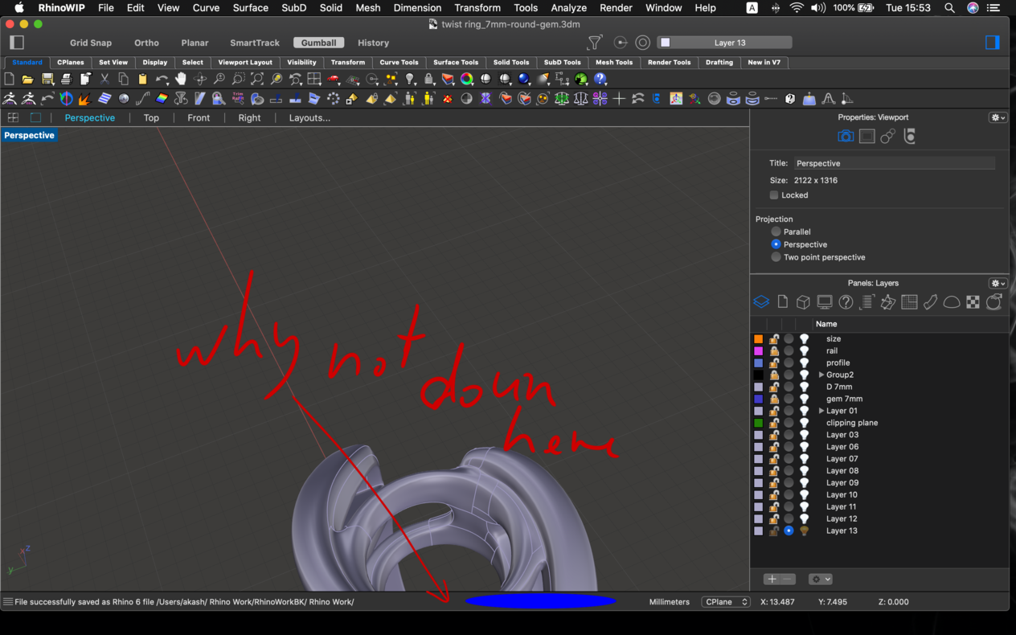
Task: Expand the Layer 01 sublayers
Action: [821, 411]
